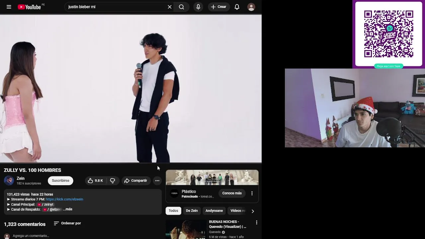This screenshot has height=239, width=425.
Task: Click the Conoce más ad button
Action: tap(232, 193)
